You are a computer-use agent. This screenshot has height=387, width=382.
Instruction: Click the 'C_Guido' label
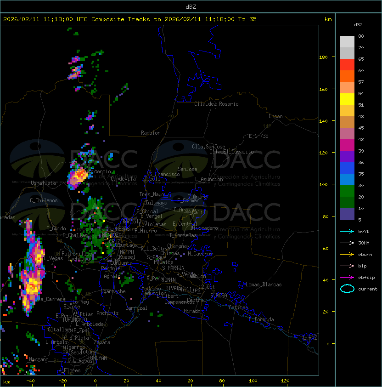(56, 228)
